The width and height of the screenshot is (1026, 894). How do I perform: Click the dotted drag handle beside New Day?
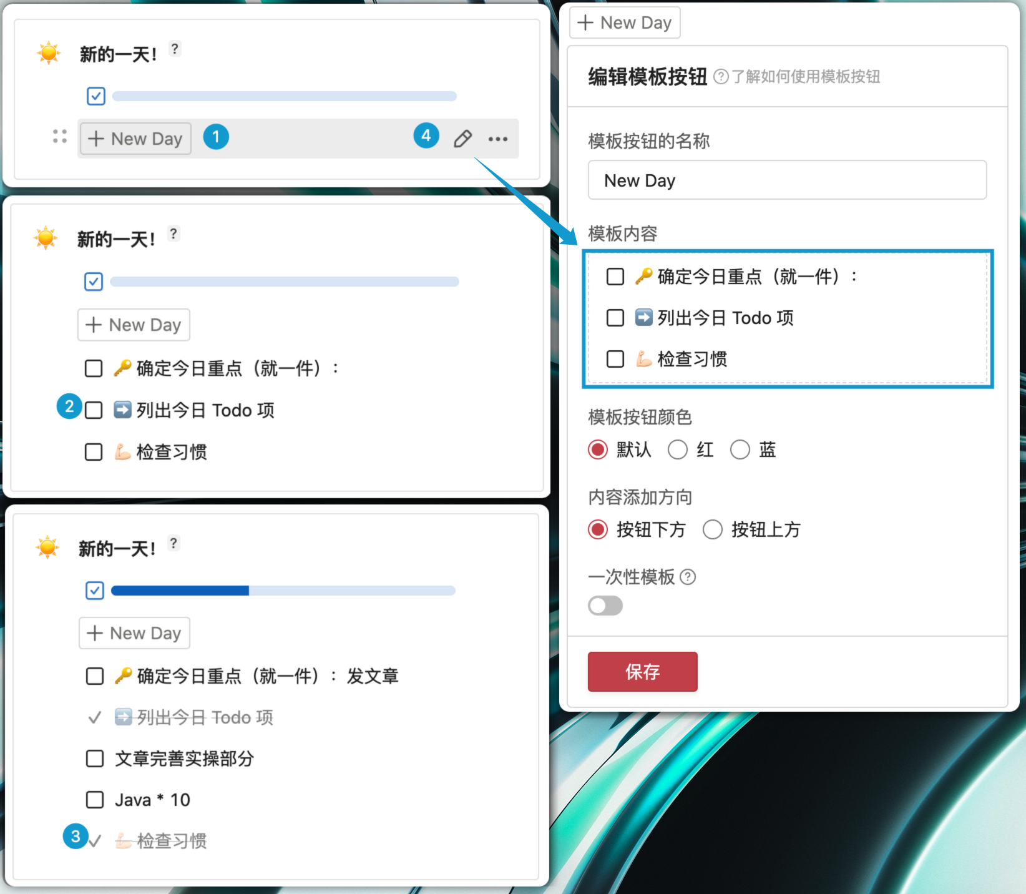pyautogui.click(x=60, y=137)
